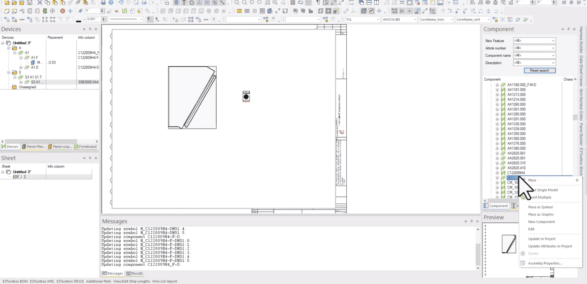This screenshot has height=284, width=587.
Task: Switch to the Formboard tab
Action: pos(86,146)
